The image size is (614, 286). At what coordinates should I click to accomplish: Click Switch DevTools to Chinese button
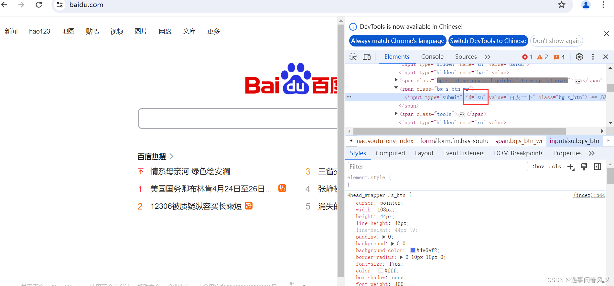[x=488, y=41]
